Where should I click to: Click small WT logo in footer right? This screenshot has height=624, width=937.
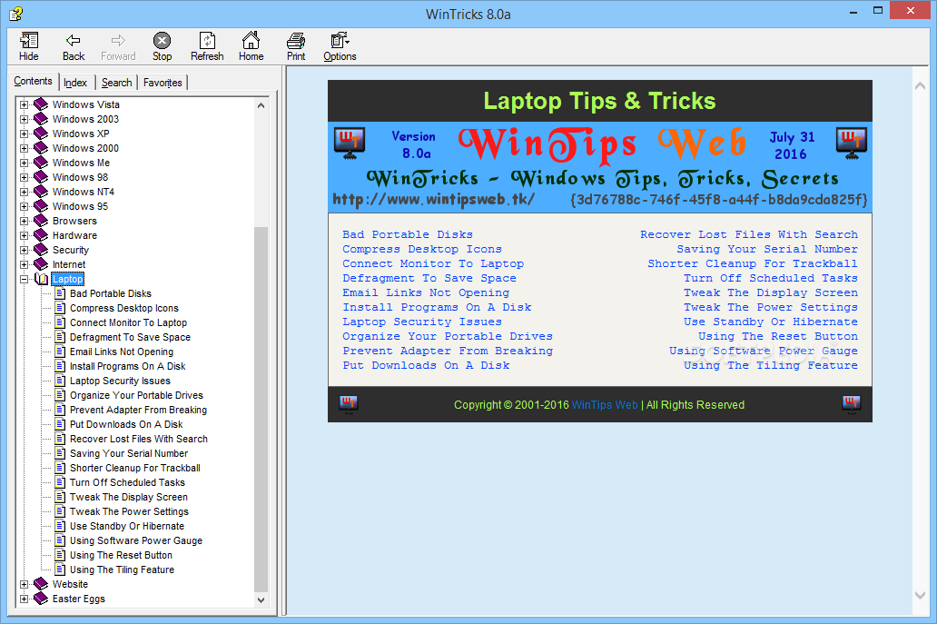click(x=852, y=403)
